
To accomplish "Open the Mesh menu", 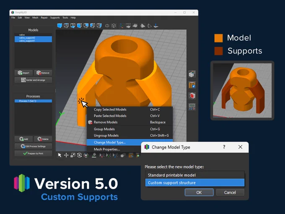I will coord(35,18).
